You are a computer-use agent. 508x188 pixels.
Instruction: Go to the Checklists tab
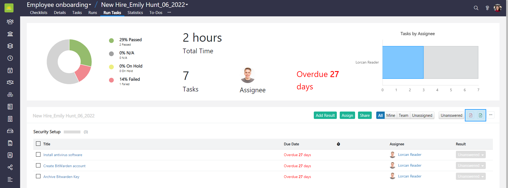pos(39,13)
